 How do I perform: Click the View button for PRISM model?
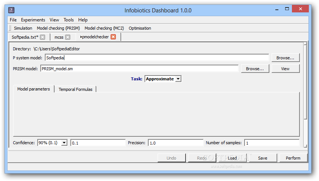pyautogui.click(x=286, y=69)
